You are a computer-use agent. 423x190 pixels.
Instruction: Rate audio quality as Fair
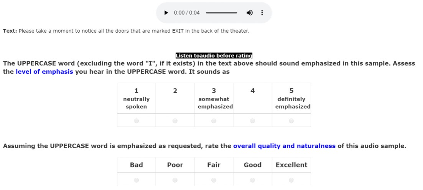pos(214,180)
